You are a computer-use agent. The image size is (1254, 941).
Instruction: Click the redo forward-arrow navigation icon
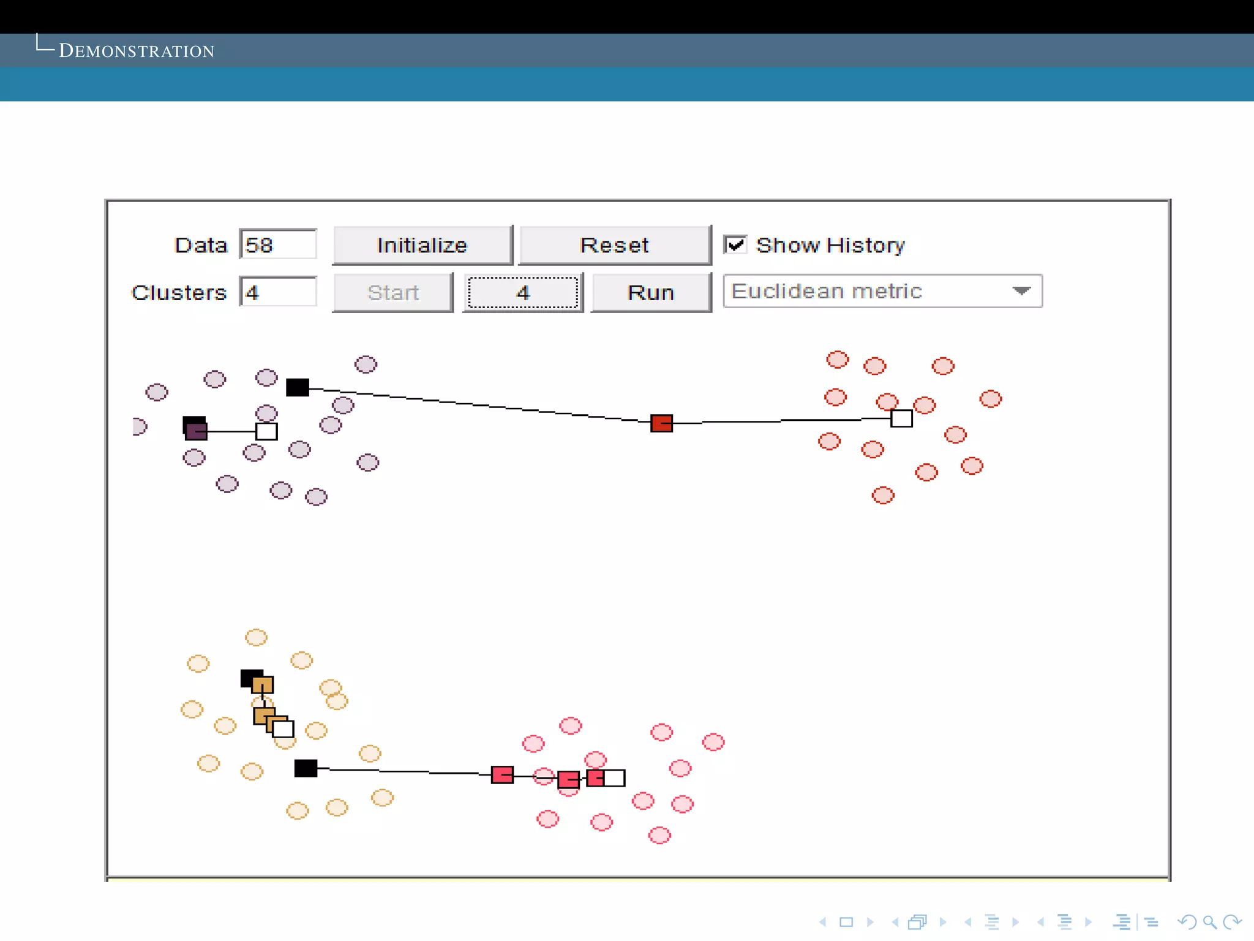point(1232,922)
